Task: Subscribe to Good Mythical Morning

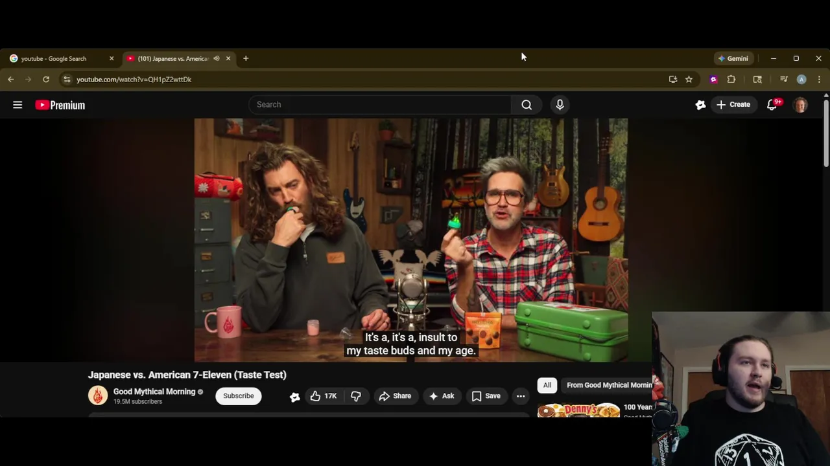Action: [x=239, y=396]
